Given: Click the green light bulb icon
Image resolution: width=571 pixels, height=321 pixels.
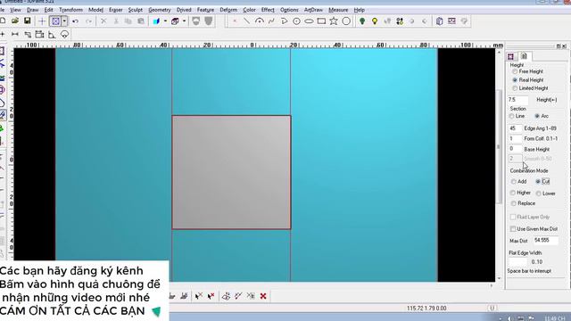Looking at the screenshot, I should coord(362,21).
